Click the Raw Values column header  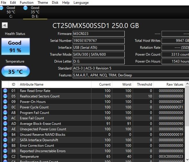(x=169, y=84)
